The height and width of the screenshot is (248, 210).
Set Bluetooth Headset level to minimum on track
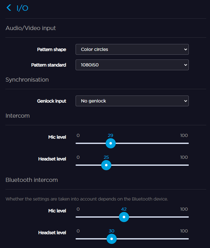tap(76, 239)
